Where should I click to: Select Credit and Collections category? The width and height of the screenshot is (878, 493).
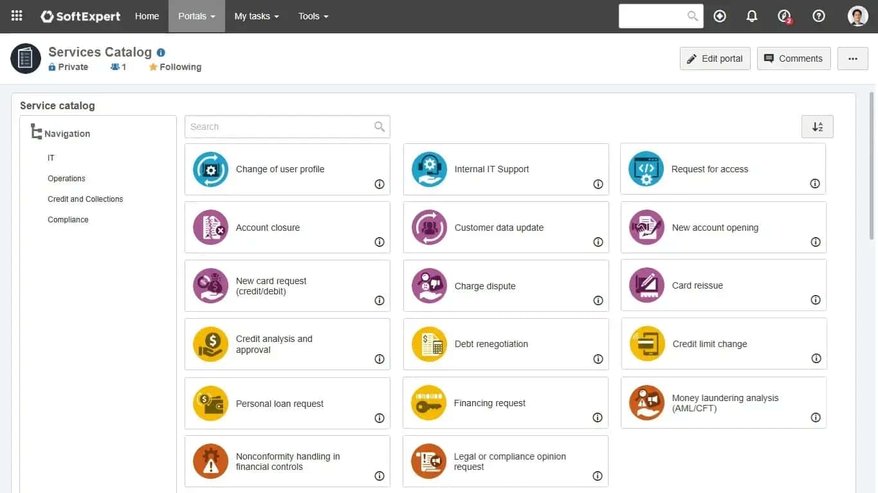86,199
